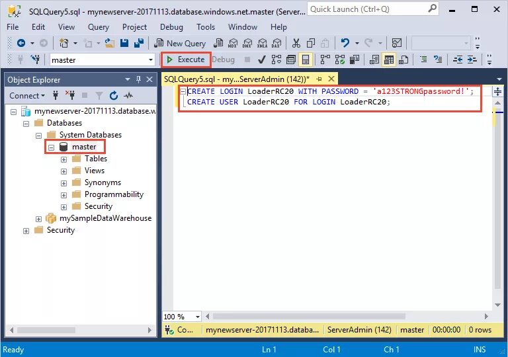Open the Edit menu
The height and width of the screenshot is (357, 508).
tap(38, 27)
